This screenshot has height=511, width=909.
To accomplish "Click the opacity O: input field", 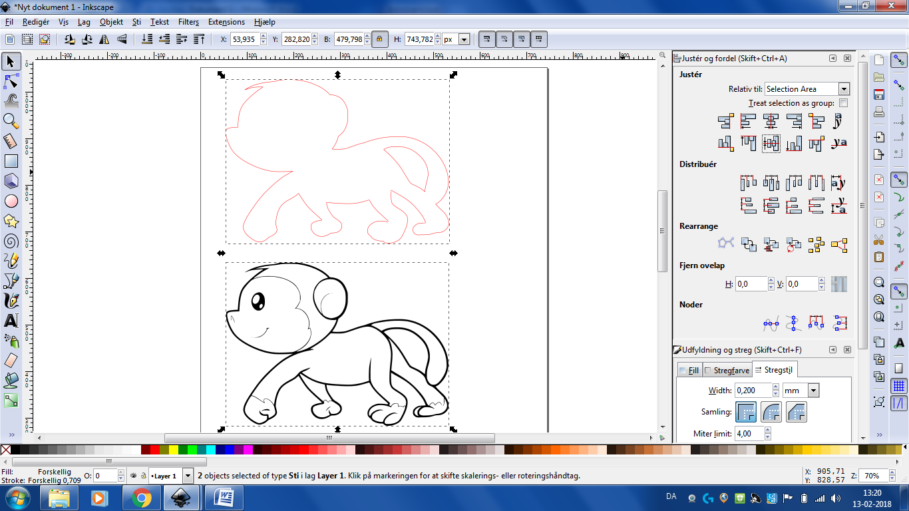I will [104, 476].
